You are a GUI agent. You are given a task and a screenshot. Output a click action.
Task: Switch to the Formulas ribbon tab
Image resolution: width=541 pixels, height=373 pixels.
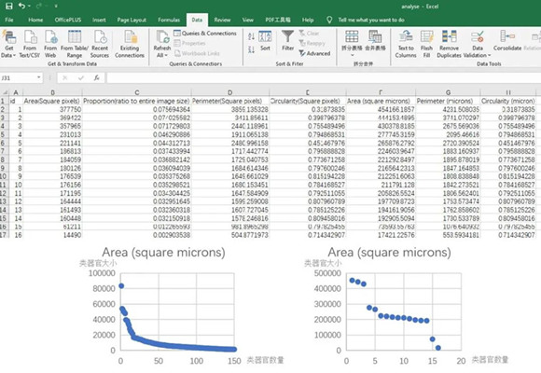pyautogui.click(x=169, y=20)
